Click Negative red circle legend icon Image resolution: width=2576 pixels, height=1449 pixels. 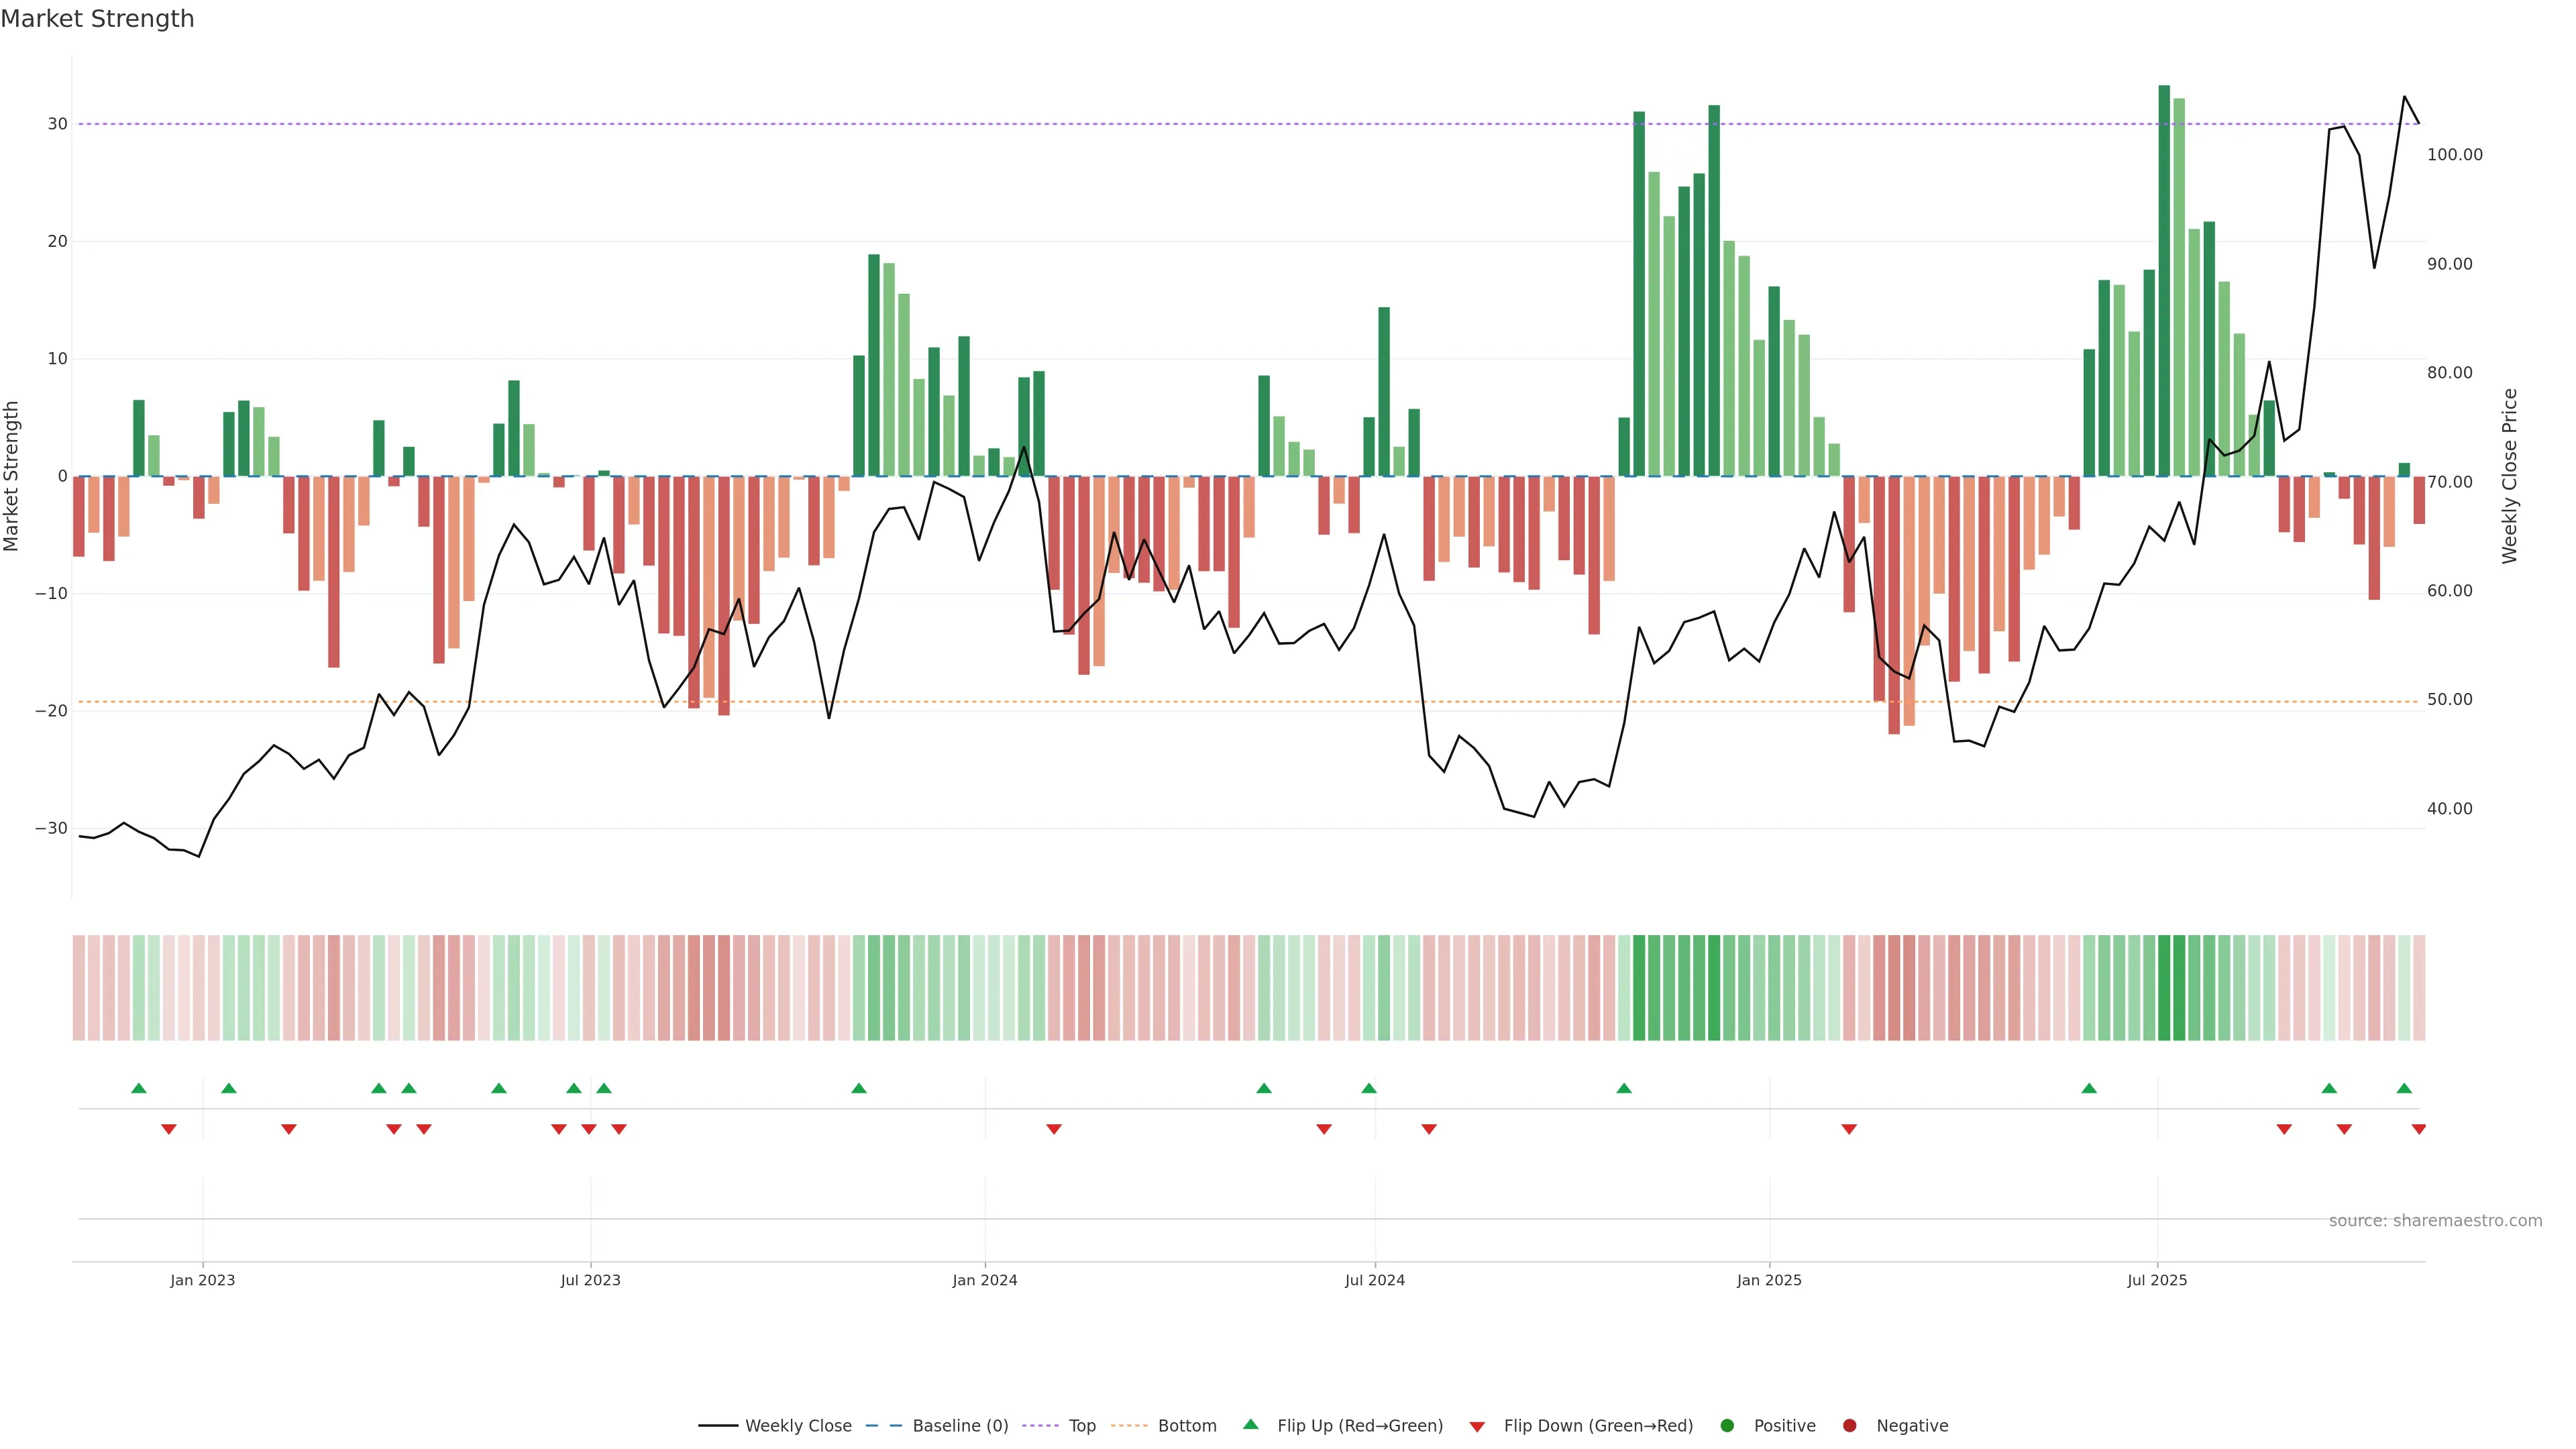pos(1849,1426)
